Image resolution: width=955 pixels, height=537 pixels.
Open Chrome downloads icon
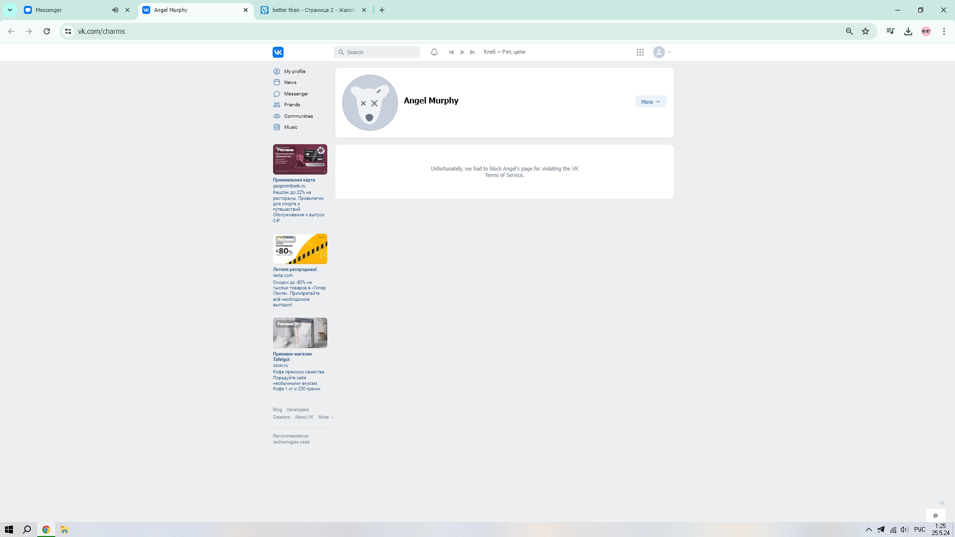[x=908, y=31]
